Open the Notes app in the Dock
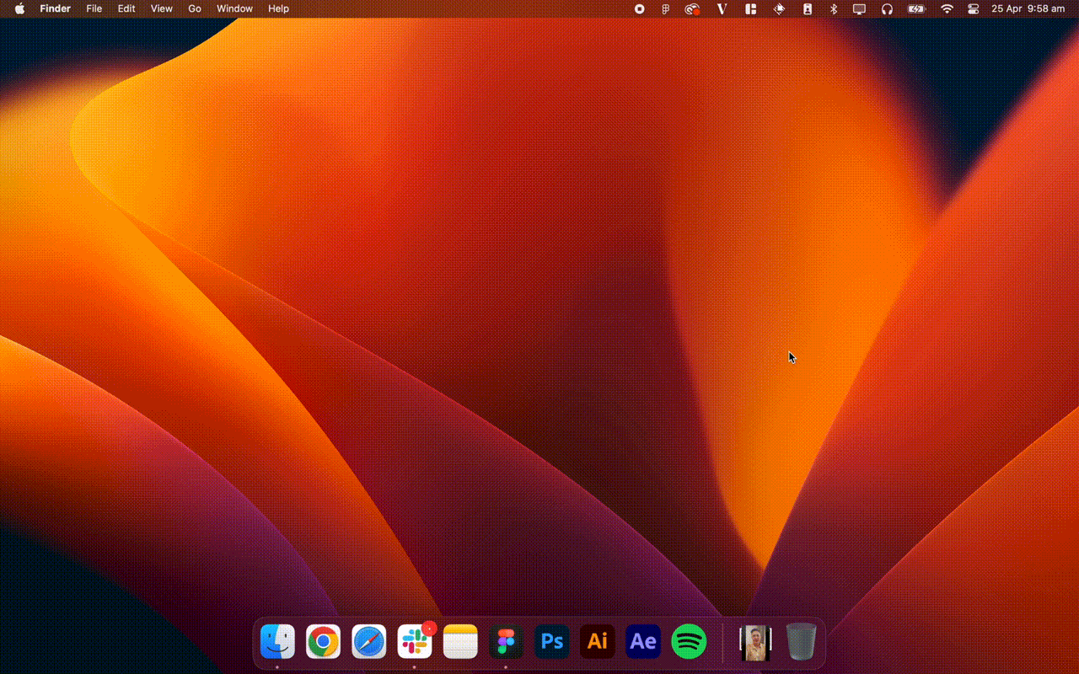 click(x=460, y=642)
